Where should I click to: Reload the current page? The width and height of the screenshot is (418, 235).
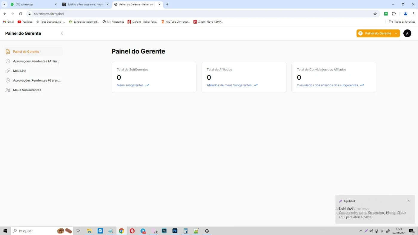[x=20, y=14]
